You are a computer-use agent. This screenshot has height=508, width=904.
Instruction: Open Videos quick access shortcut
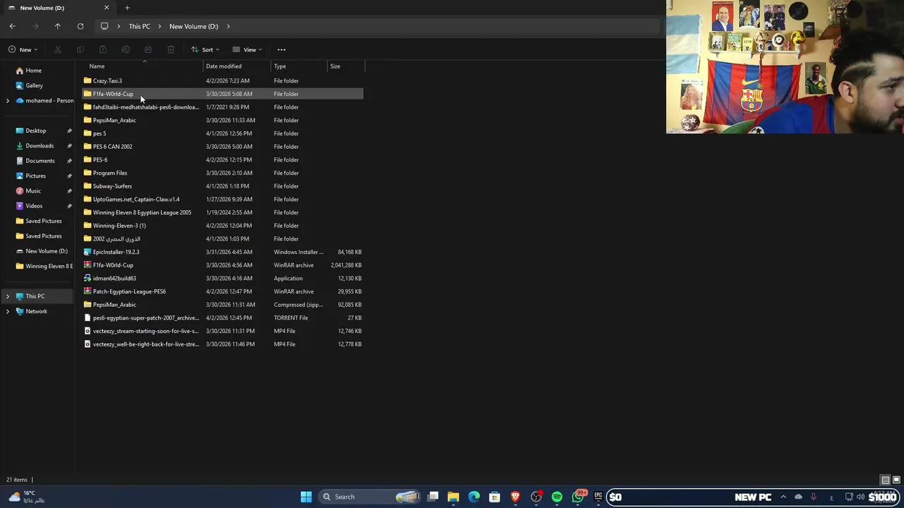34,206
